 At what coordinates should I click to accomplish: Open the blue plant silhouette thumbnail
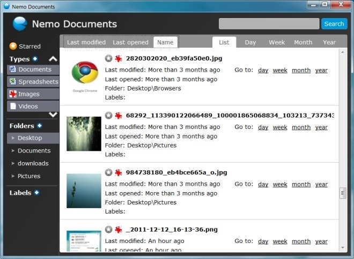[84, 191]
